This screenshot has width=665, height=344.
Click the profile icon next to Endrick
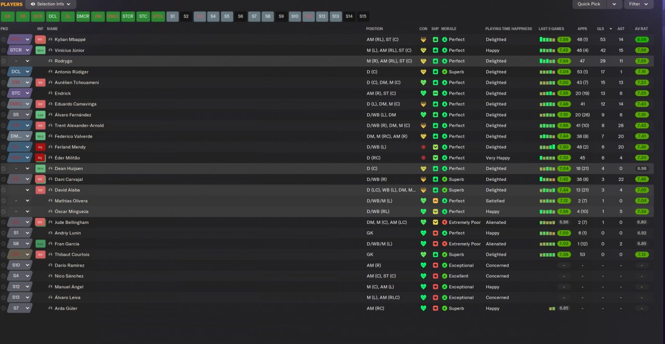50,94
